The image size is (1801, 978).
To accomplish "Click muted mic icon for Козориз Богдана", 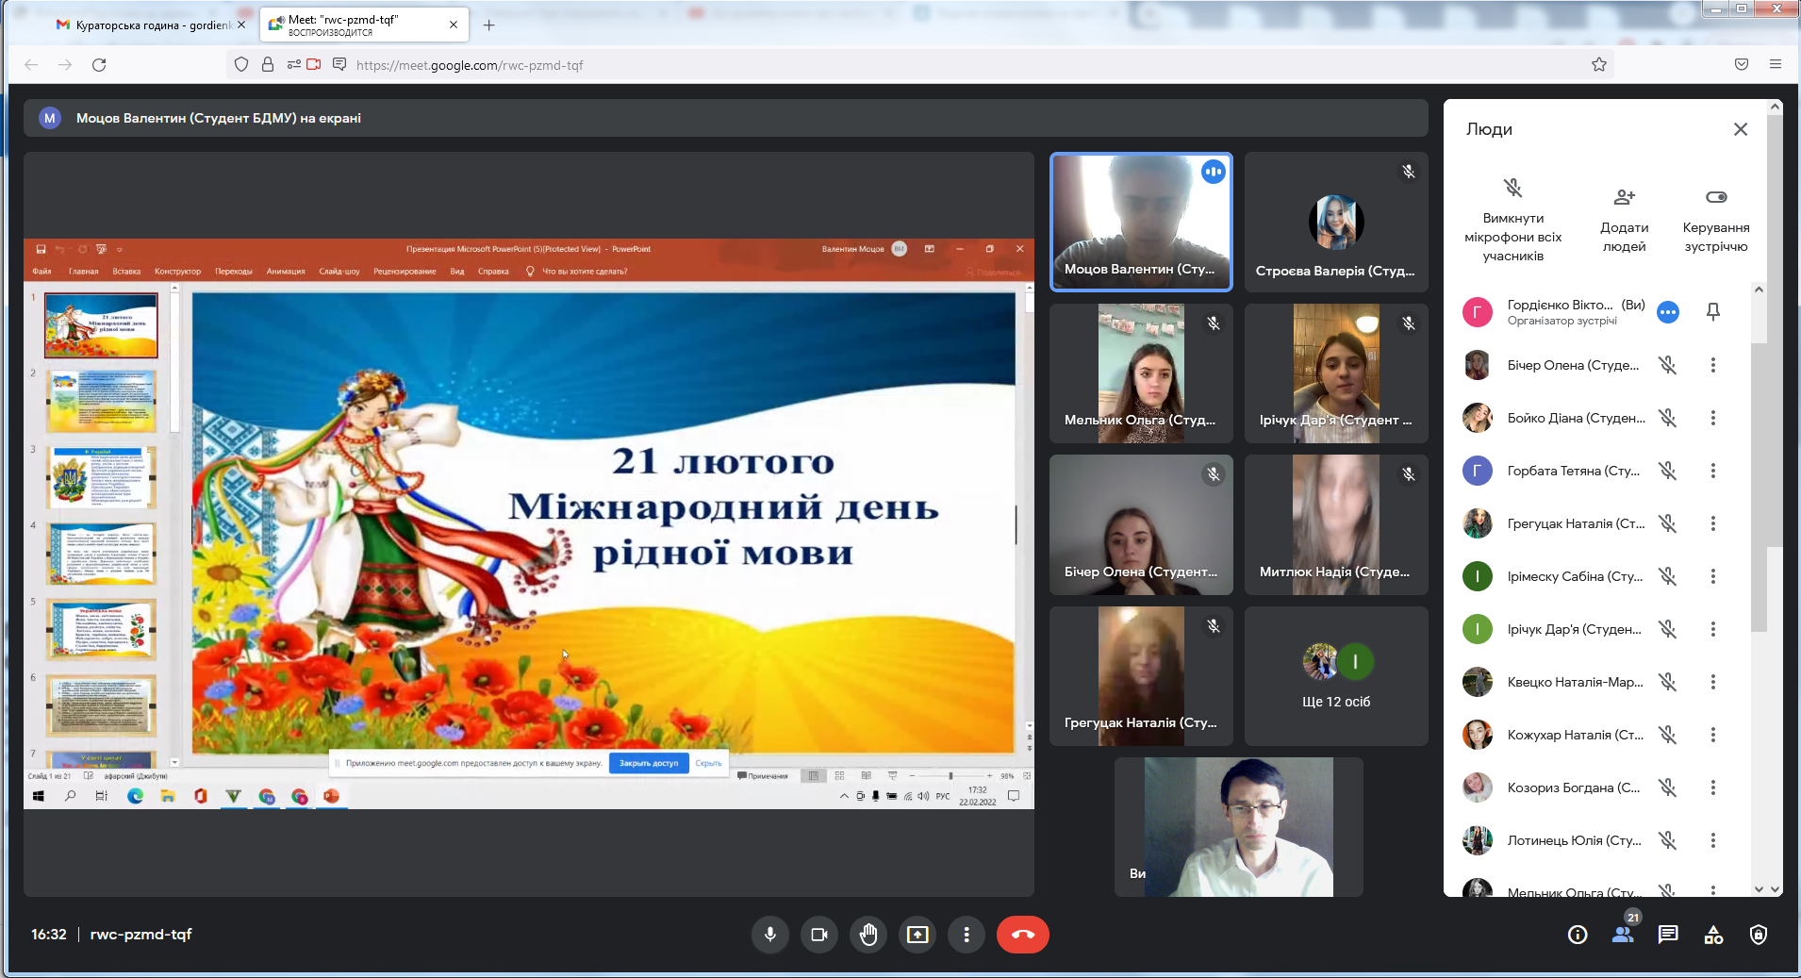I will click(1668, 787).
